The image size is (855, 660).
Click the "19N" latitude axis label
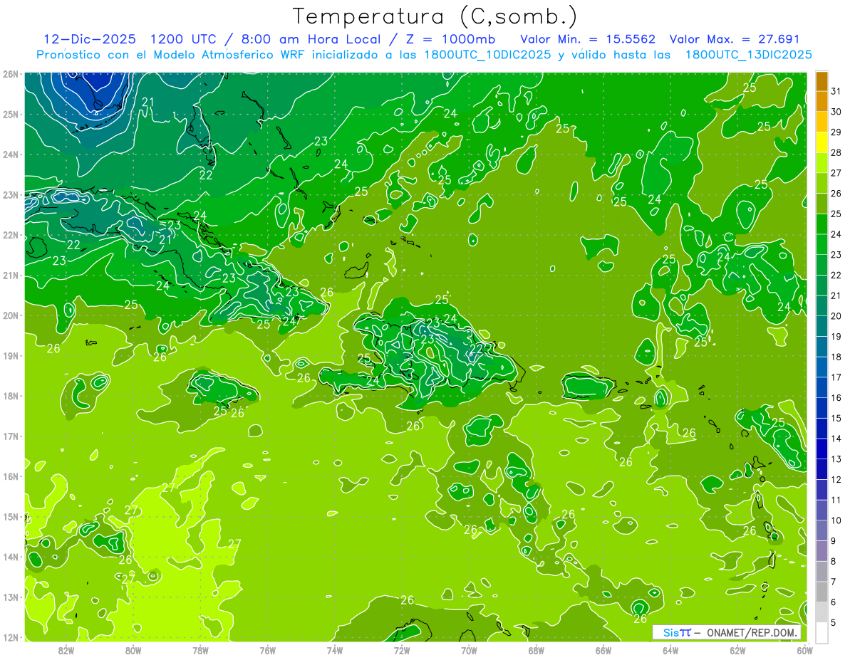tap(11, 356)
